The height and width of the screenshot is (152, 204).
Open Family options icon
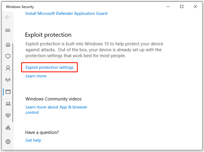8,128
